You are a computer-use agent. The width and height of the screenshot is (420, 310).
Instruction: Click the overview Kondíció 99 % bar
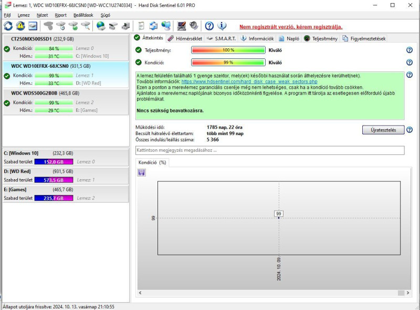(228, 63)
